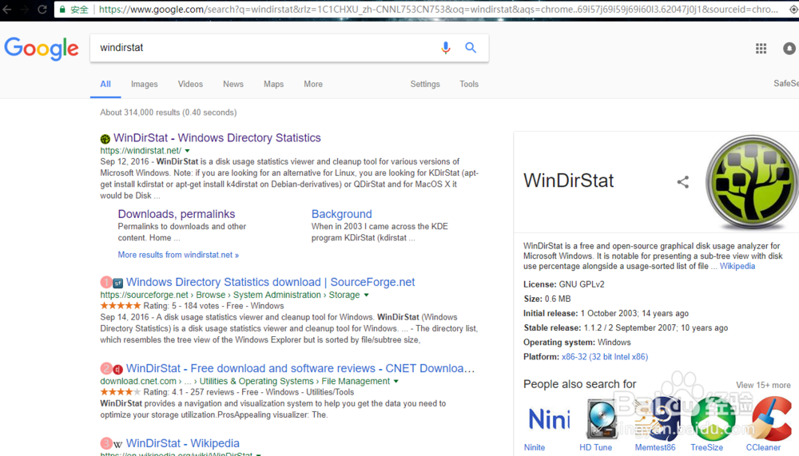This screenshot has height=456, width=799.
Task: Click the HD Tune hard-drive icon
Action: [602, 419]
